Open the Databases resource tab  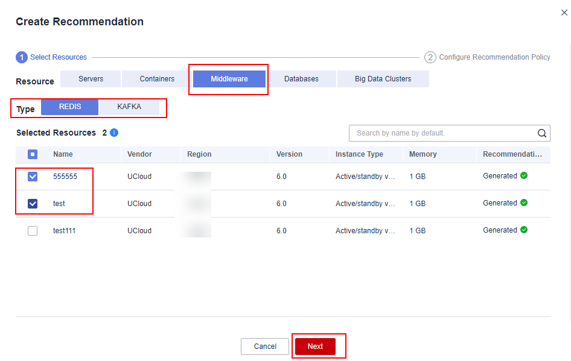(x=301, y=79)
